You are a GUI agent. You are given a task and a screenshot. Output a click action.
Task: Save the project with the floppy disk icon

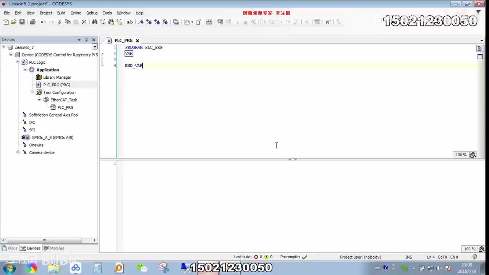22,22
